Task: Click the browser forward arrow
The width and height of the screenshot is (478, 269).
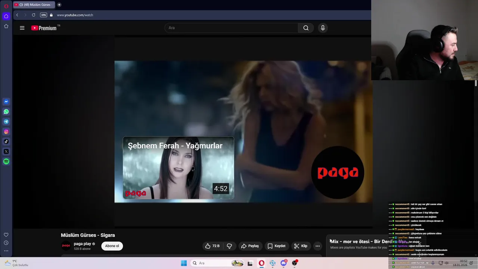Action: 25,15
